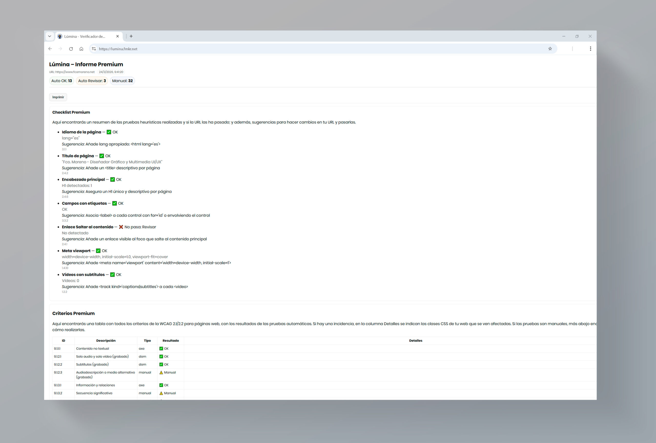Viewport: 656px width, 443px height.
Task: Reload the page with refresh icon
Action: click(71, 49)
